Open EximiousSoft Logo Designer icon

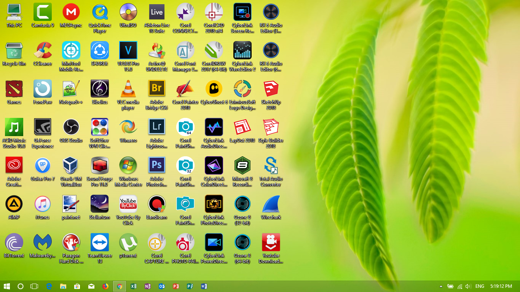(x=242, y=89)
